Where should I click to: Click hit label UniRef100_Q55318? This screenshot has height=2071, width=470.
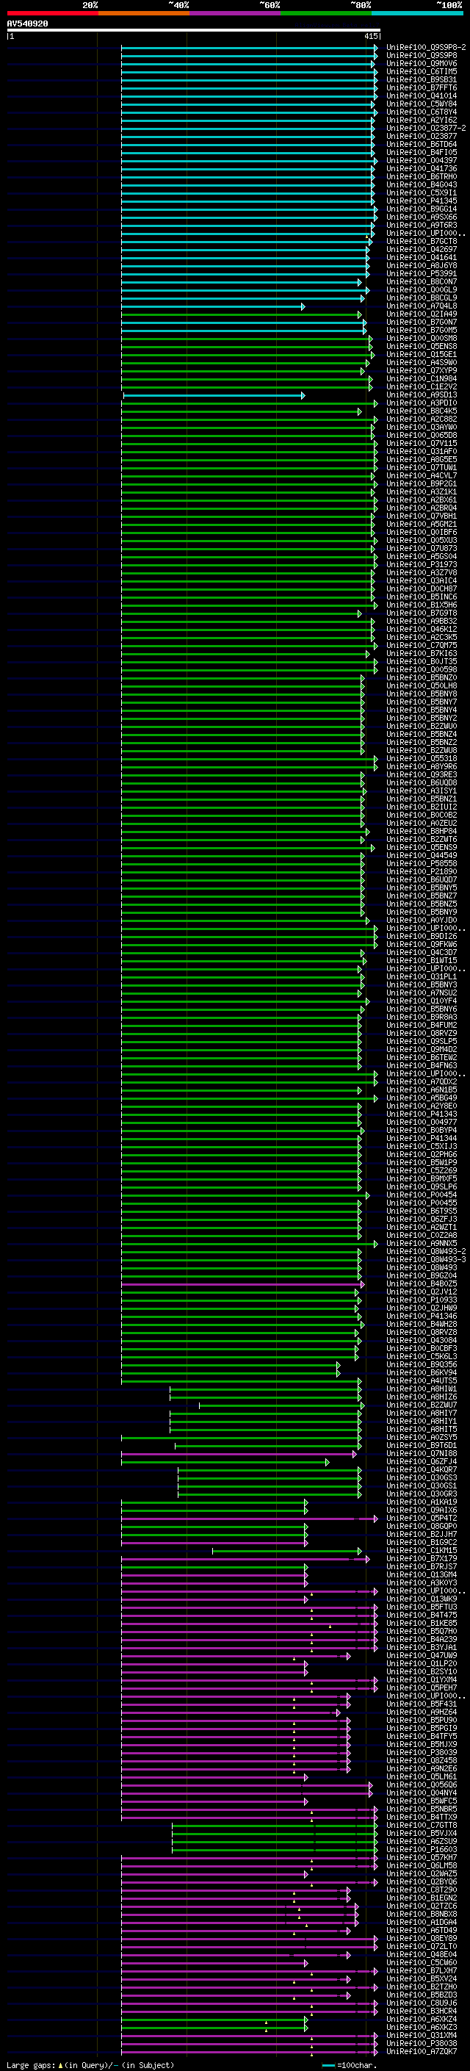pos(421,758)
